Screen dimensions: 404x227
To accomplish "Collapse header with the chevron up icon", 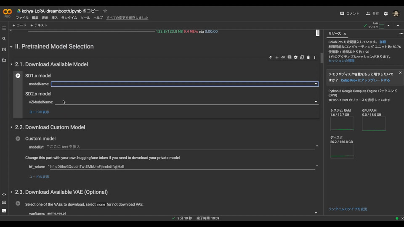I will click(x=398, y=26).
